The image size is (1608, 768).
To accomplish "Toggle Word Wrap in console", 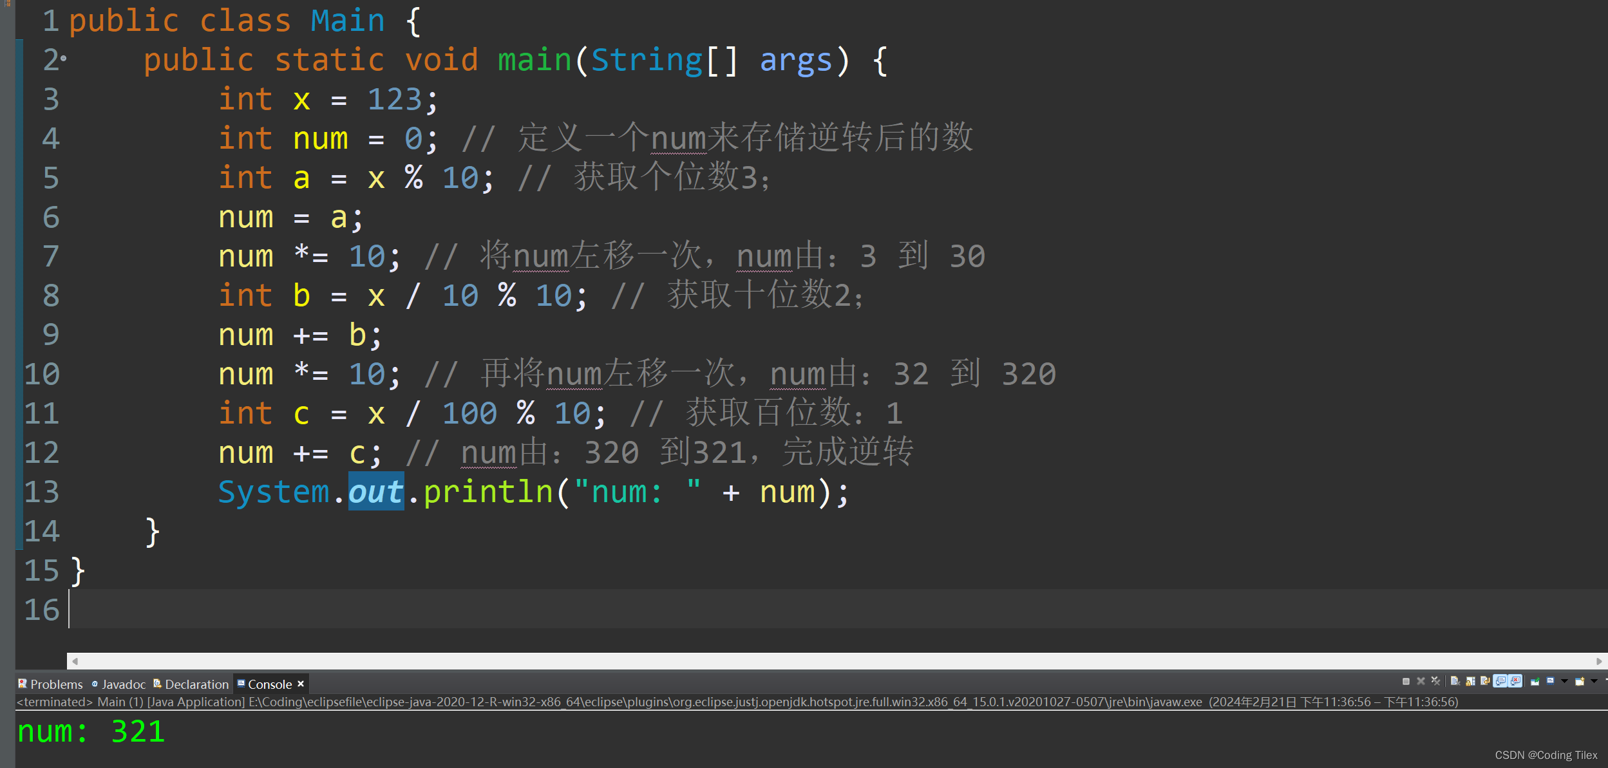I will tap(1485, 681).
